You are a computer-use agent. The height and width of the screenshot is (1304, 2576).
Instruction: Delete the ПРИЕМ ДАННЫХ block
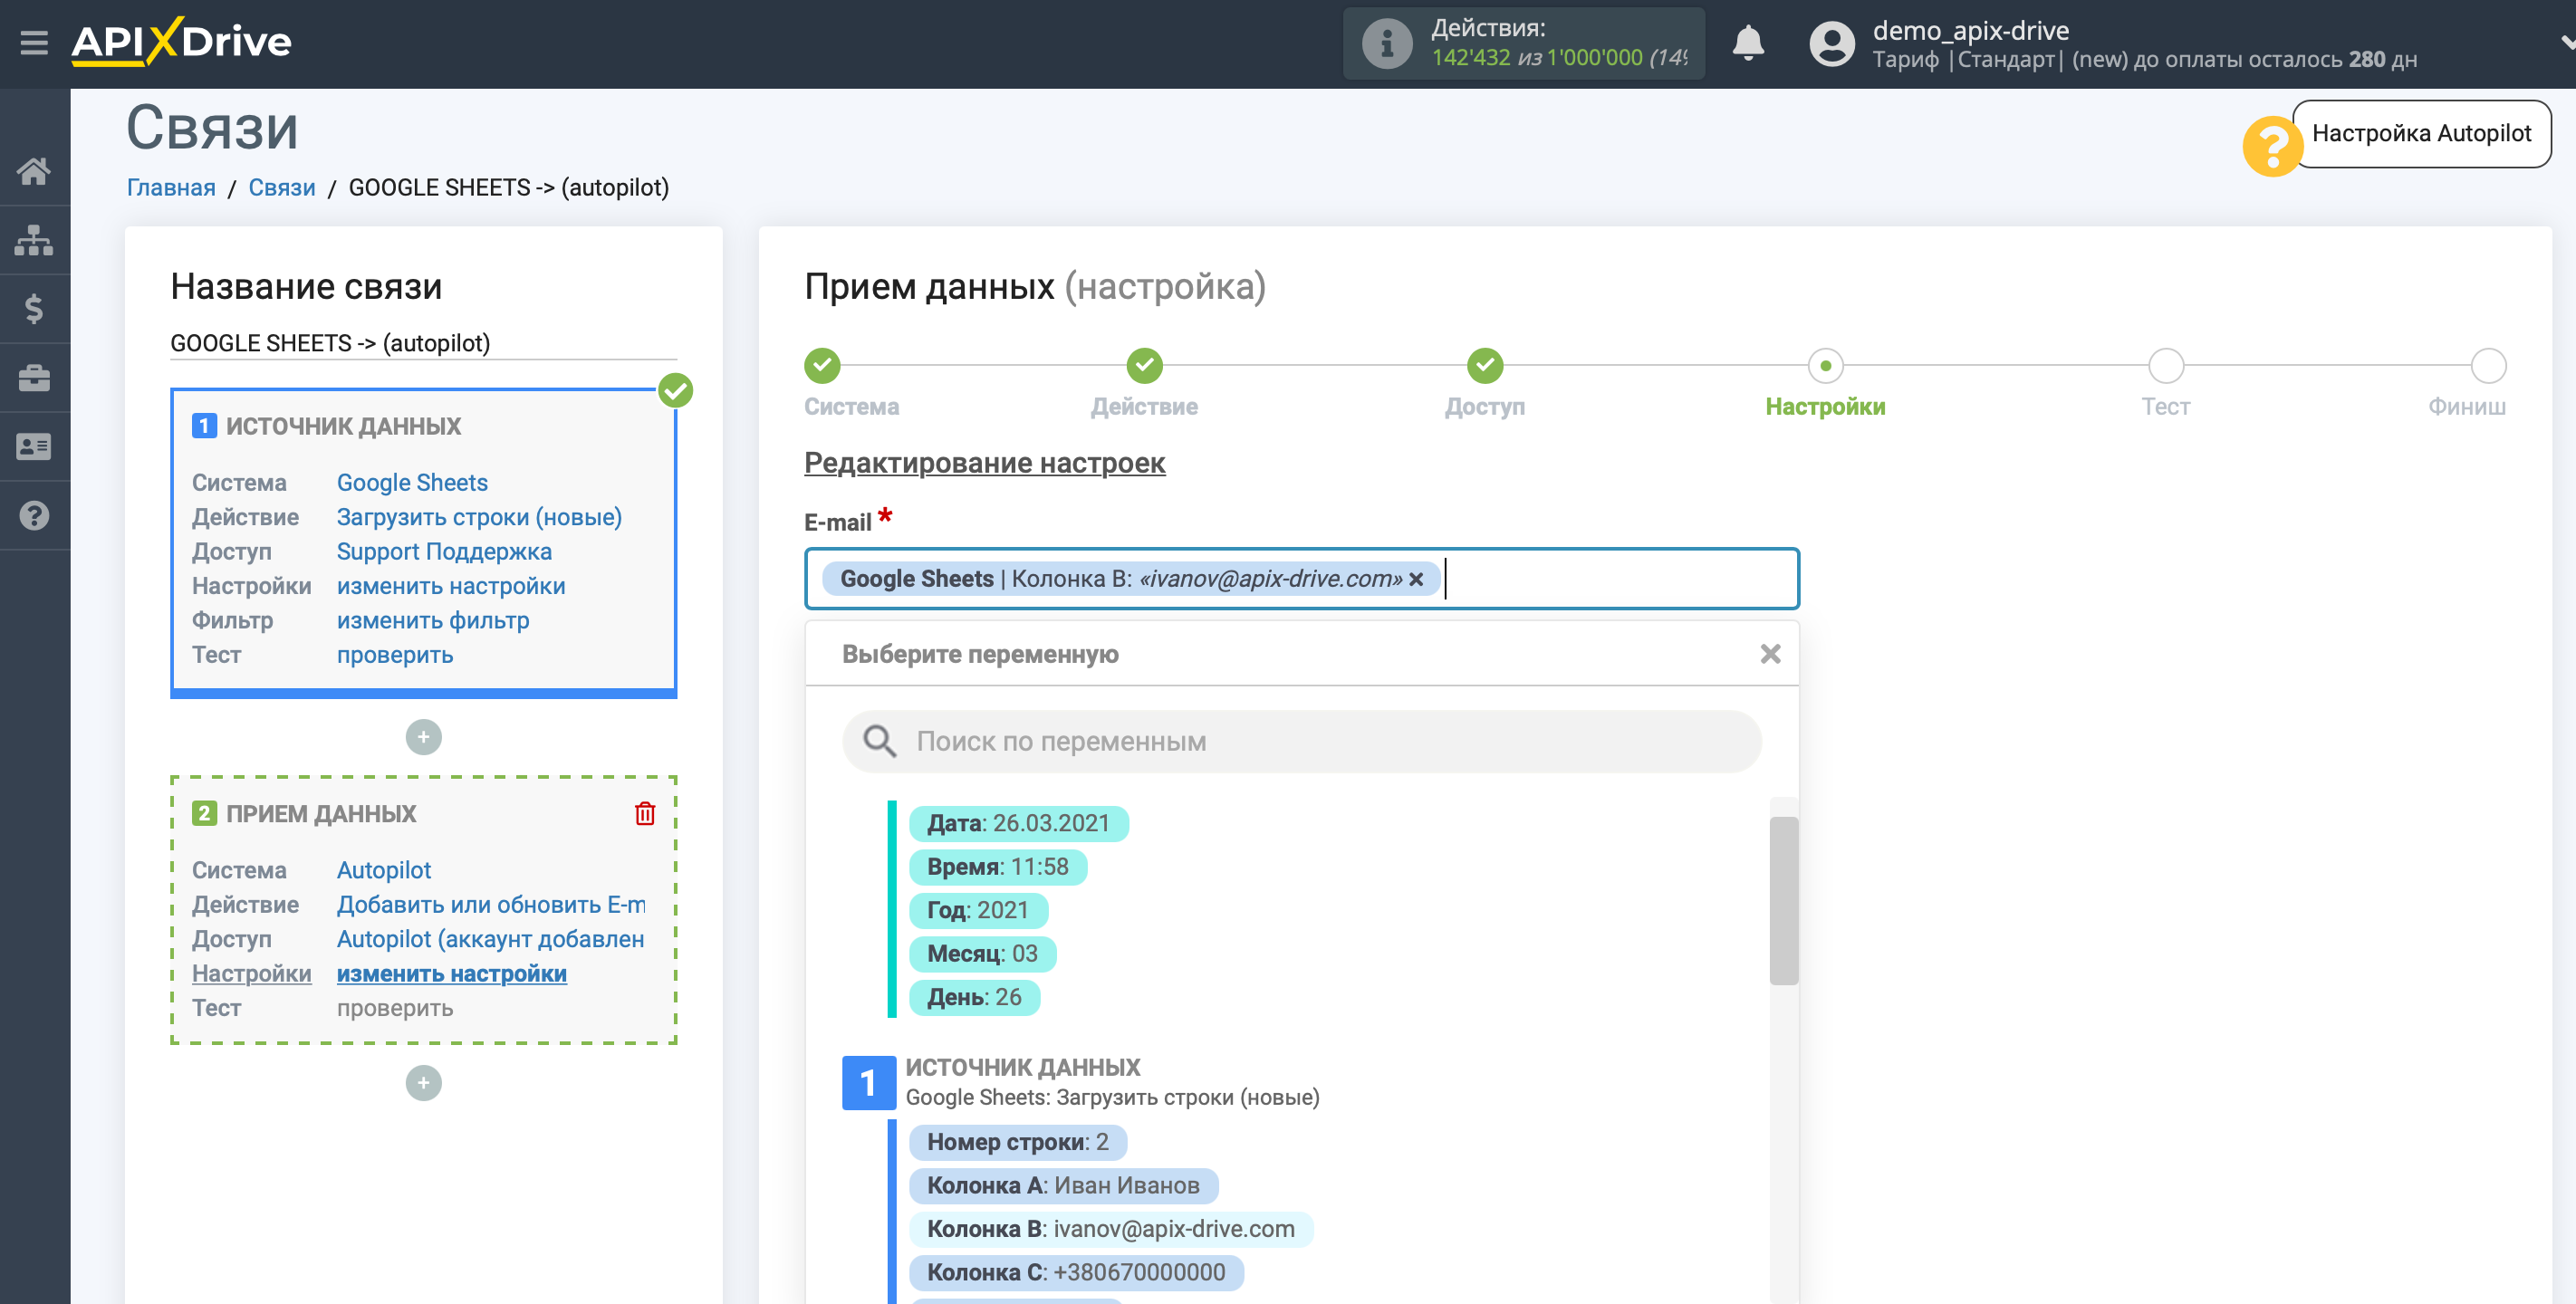click(x=645, y=814)
